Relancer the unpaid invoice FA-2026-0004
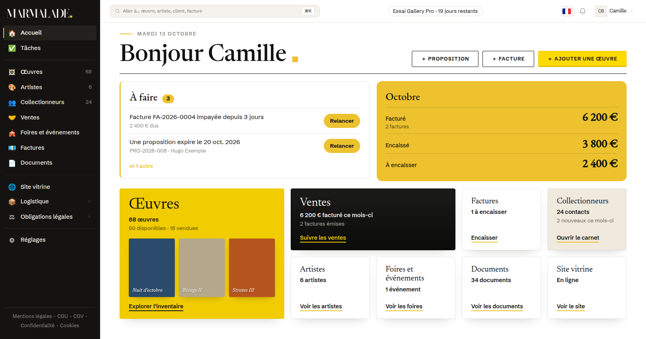The height and width of the screenshot is (339, 646). (x=342, y=121)
